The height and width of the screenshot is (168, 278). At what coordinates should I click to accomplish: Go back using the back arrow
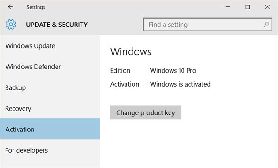[11, 7]
